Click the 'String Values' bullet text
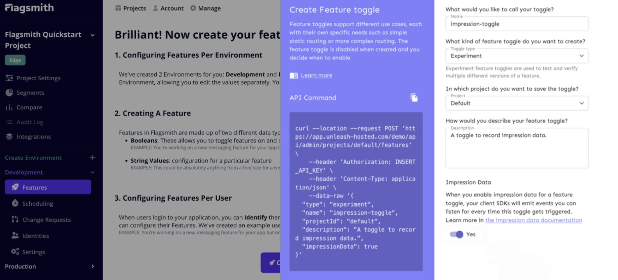Viewport: 618px width, 280px height. pos(150,161)
